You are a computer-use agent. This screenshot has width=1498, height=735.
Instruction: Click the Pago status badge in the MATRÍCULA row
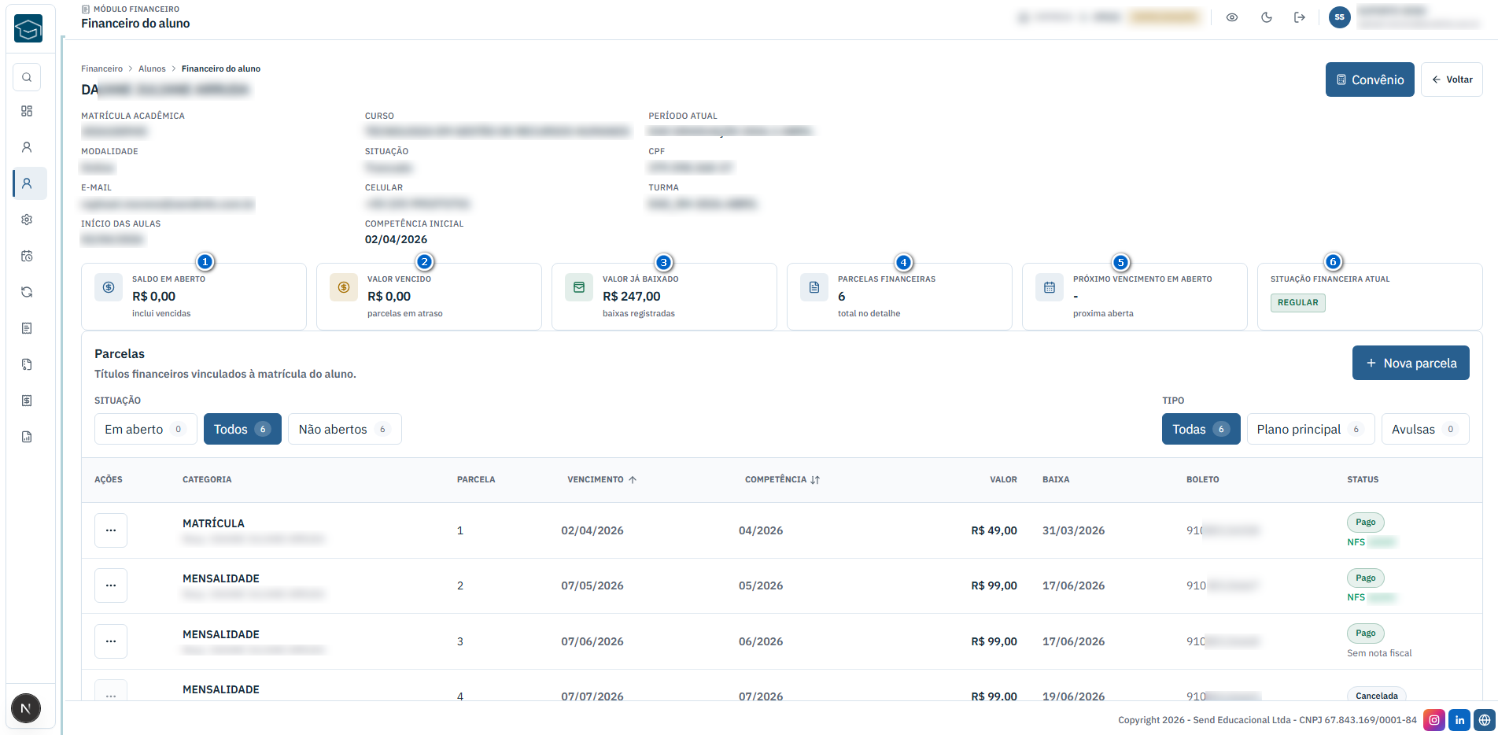pos(1366,523)
